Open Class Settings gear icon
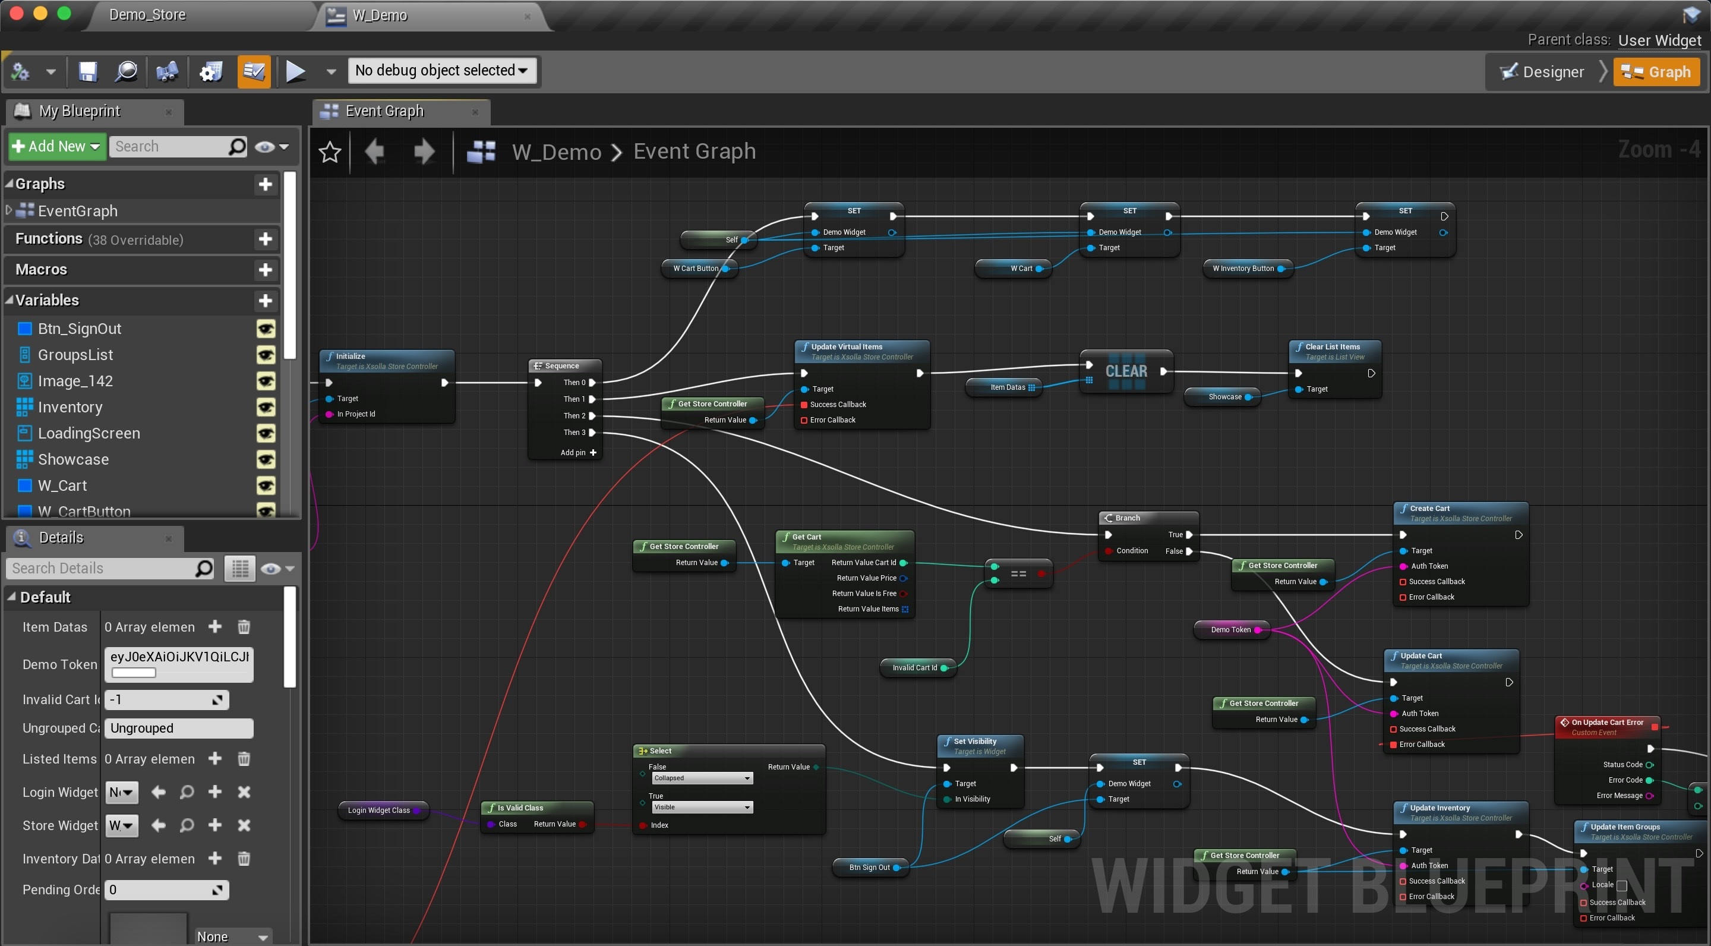1711x946 pixels. coord(211,71)
